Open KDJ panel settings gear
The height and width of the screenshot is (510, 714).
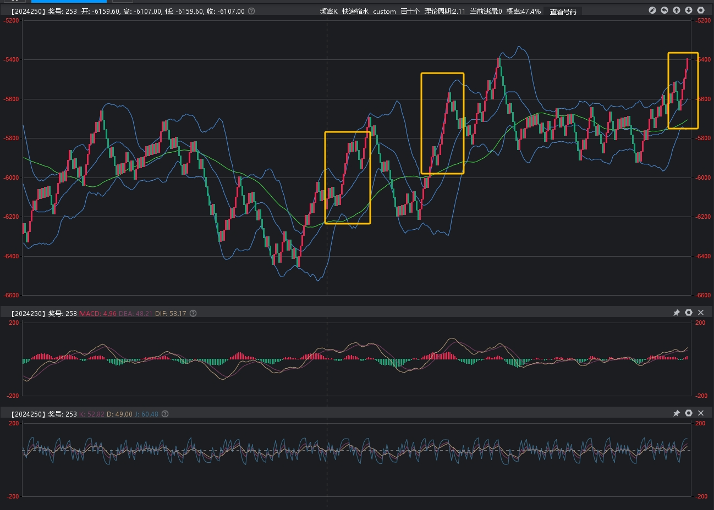[689, 413]
